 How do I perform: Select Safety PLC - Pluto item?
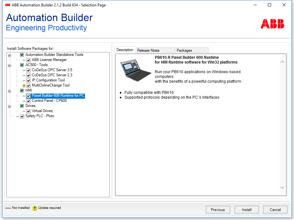(40, 116)
